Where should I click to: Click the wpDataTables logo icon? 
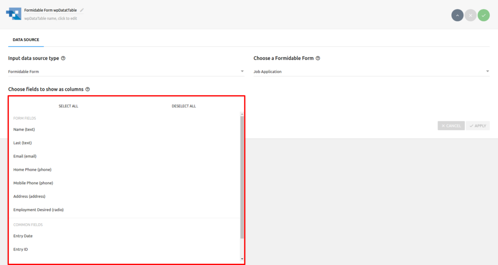pyautogui.click(x=14, y=14)
